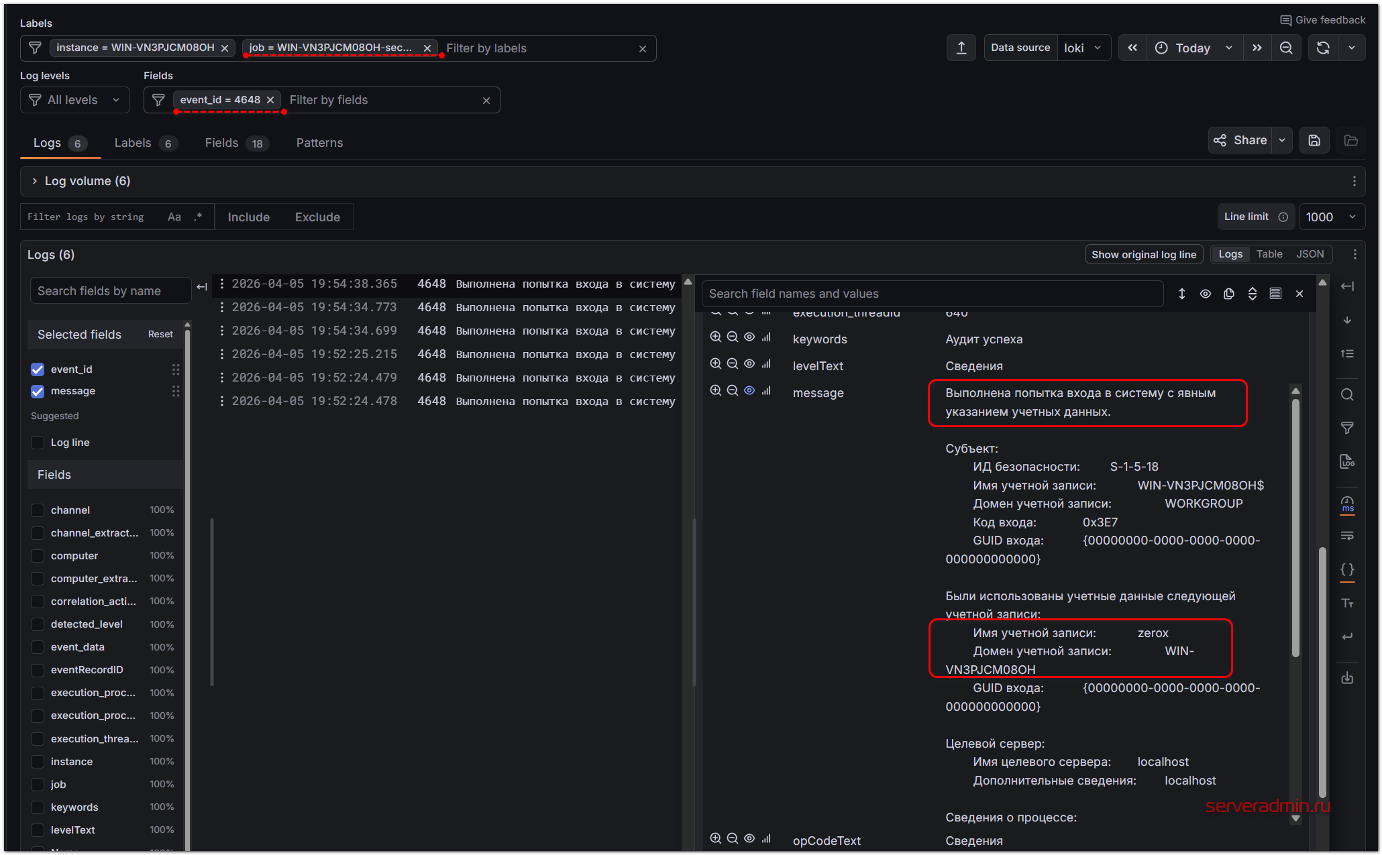Image resolution: width=1382 pixels, height=855 pixels.
Task: Click the download logs icon in right sidebar
Action: [x=1346, y=678]
